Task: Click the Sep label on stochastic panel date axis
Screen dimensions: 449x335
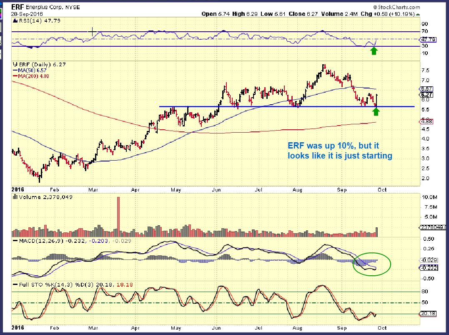Action: (x=341, y=328)
